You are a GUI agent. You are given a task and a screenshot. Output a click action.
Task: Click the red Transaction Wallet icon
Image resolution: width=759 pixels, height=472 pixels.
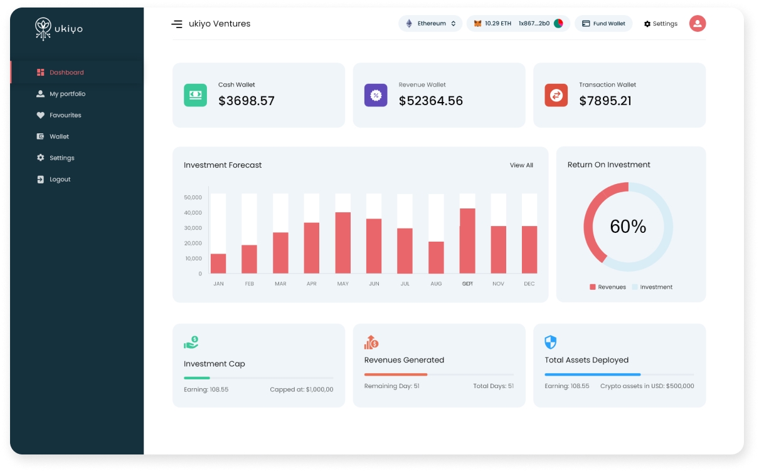[556, 95]
